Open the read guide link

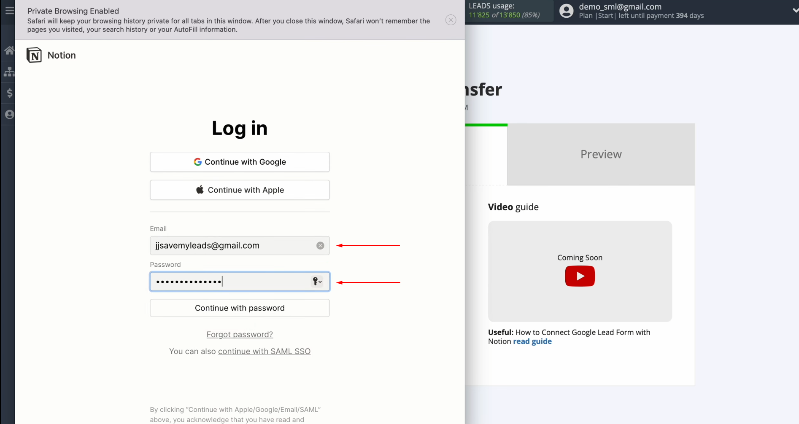click(532, 341)
